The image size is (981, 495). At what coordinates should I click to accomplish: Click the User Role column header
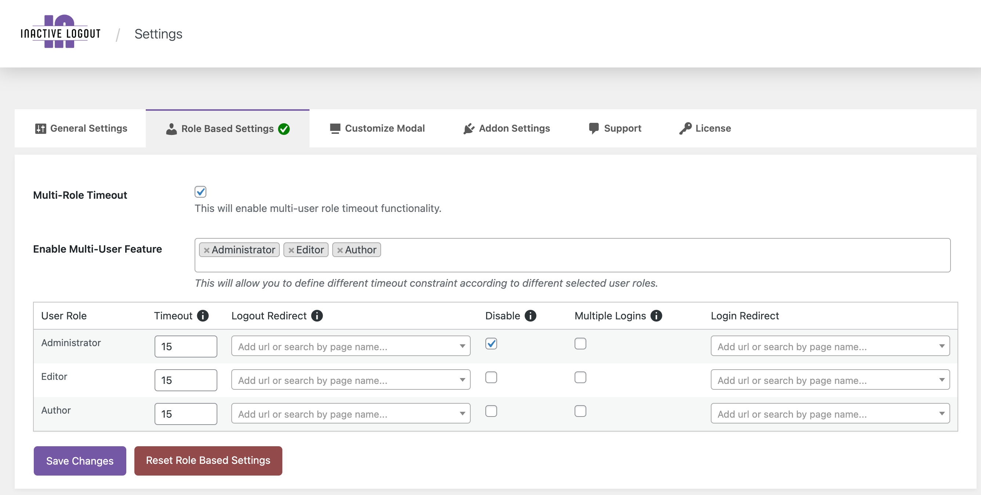pyautogui.click(x=64, y=316)
